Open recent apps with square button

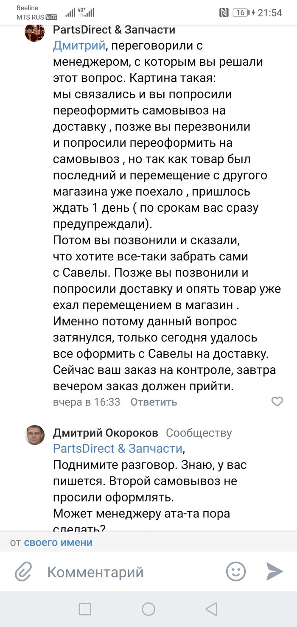(x=85, y=609)
